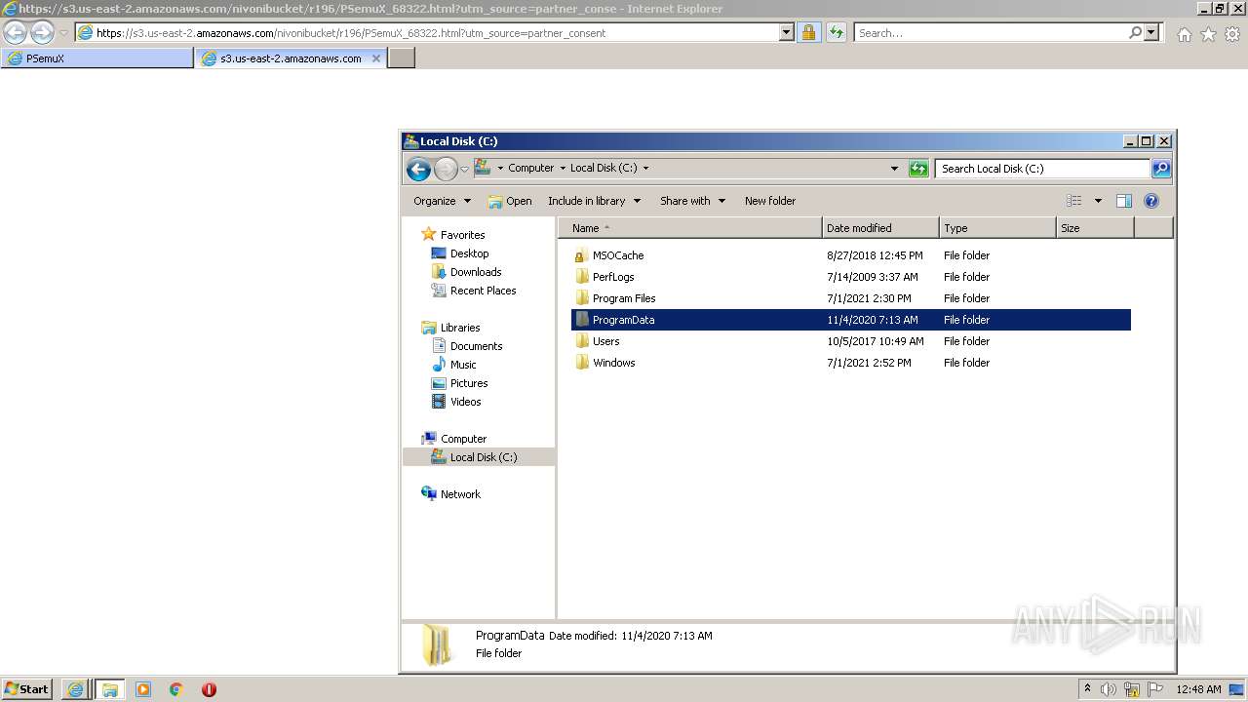Toggle the preview pane icon
This screenshot has width=1248, height=702.
1124,201
